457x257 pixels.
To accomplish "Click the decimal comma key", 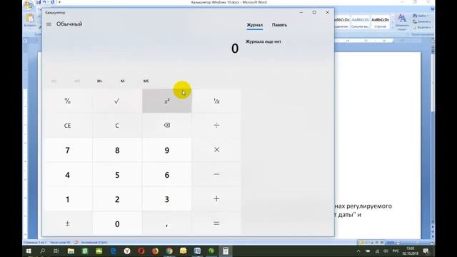I will tap(166, 223).
